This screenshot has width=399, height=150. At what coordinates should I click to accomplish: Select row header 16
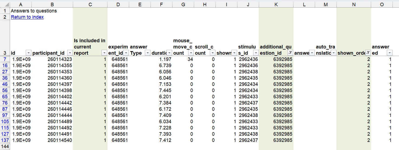click(5, 66)
